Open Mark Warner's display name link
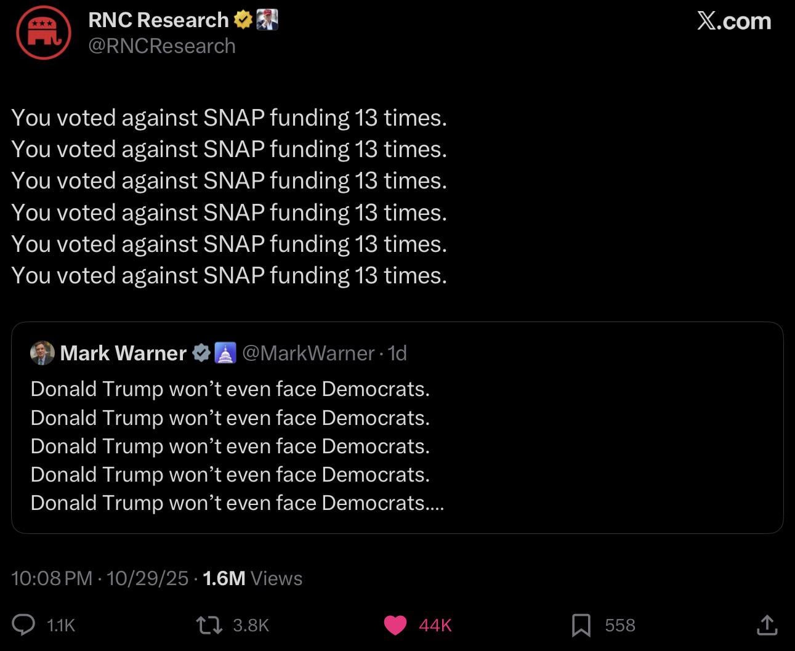This screenshot has width=795, height=651. (123, 353)
